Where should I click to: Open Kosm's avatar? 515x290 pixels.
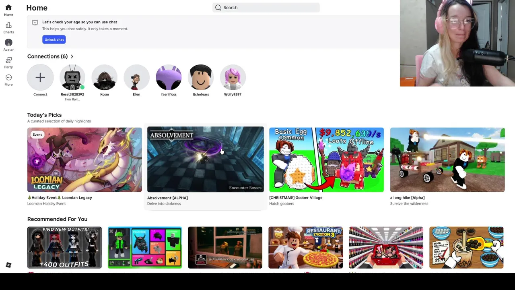click(105, 77)
